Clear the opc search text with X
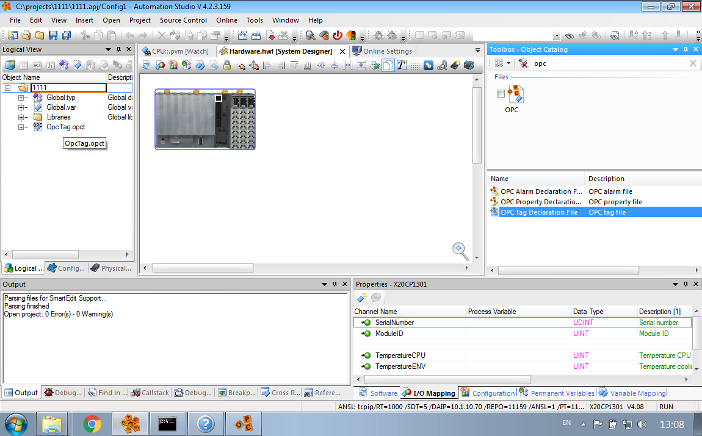The width and height of the screenshot is (702, 436). coord(693,63)
